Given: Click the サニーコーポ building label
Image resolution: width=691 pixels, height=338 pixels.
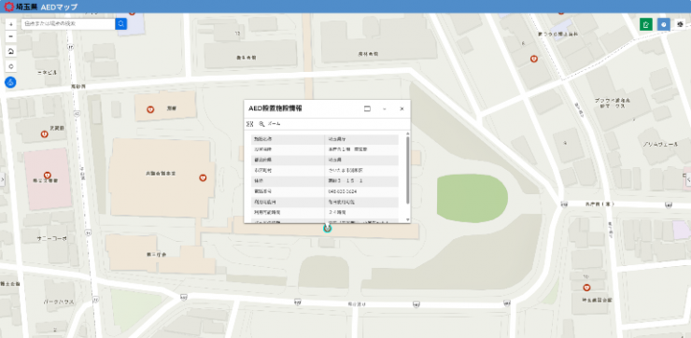Looking at the screenshot, I should click(x=52, y=238).
